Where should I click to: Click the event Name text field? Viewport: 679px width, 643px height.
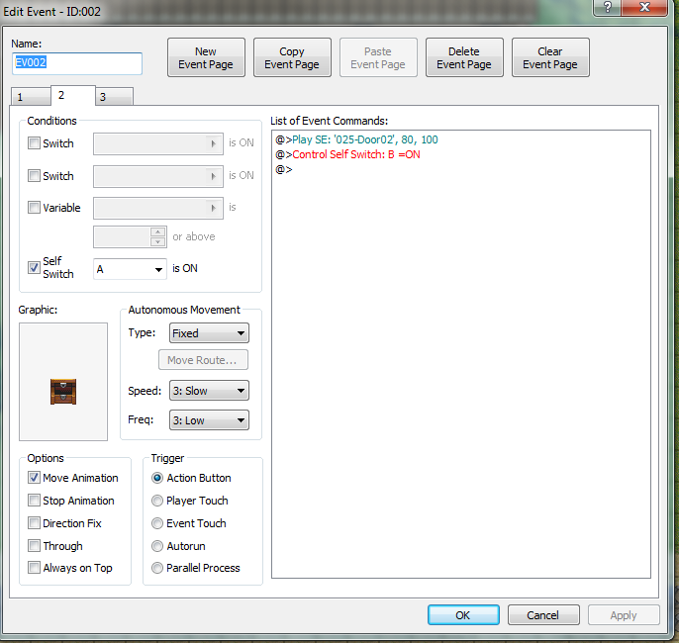point(77,63)
